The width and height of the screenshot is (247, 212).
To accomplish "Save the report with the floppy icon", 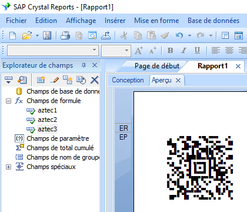I will click(x=47, y=36).
